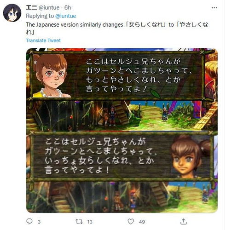Click the like count 49
The height and width of the screenshot is (230, 226).
coord(142,222)
